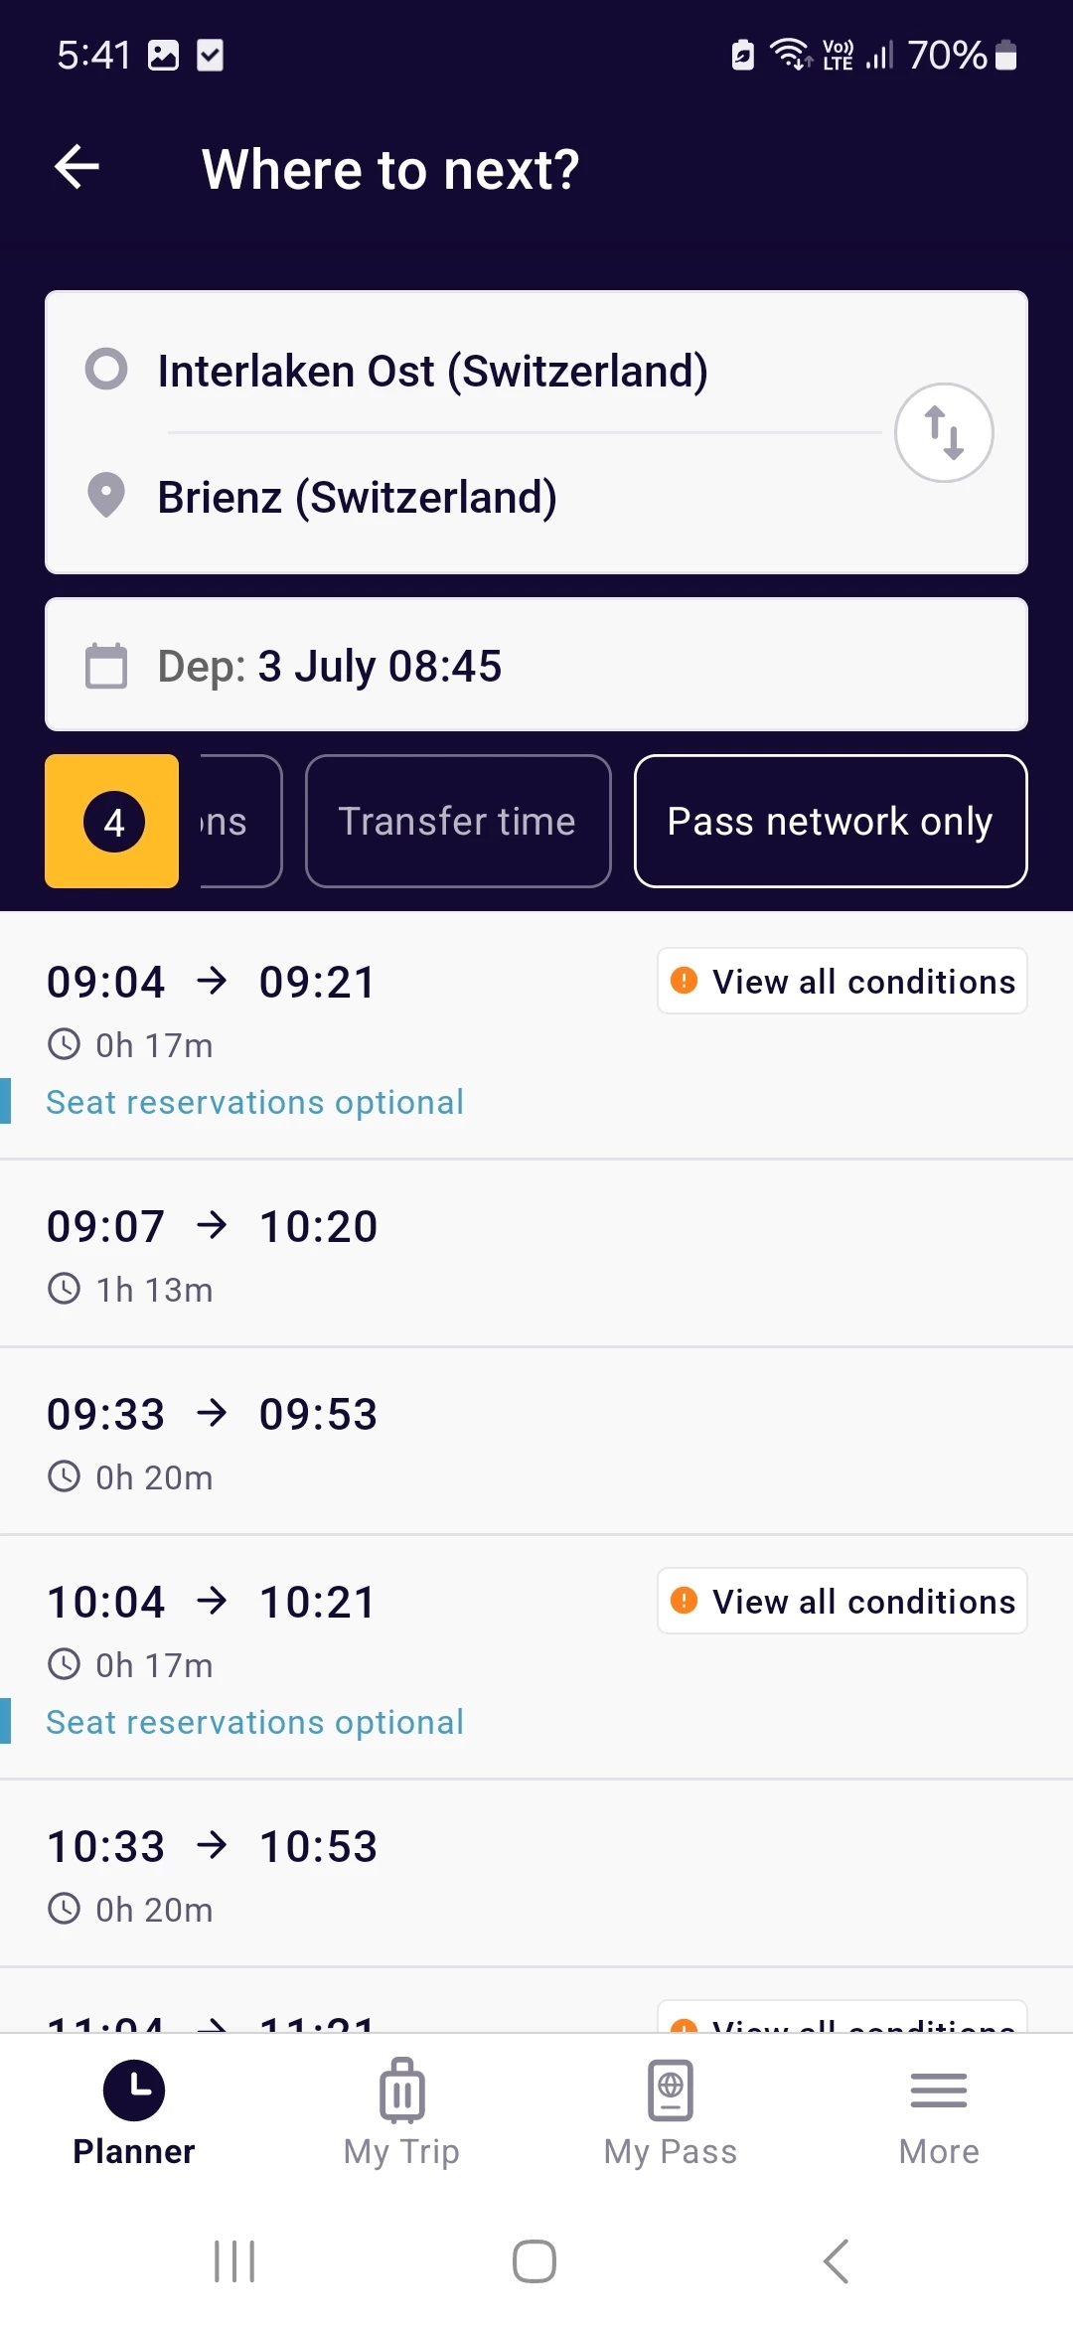Open Android recent apps button
The image size is (1073, 2325).
[x=234, y=2261]
